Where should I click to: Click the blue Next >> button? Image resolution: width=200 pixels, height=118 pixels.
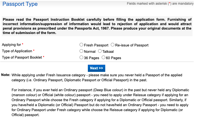click(x=96, y=68)
